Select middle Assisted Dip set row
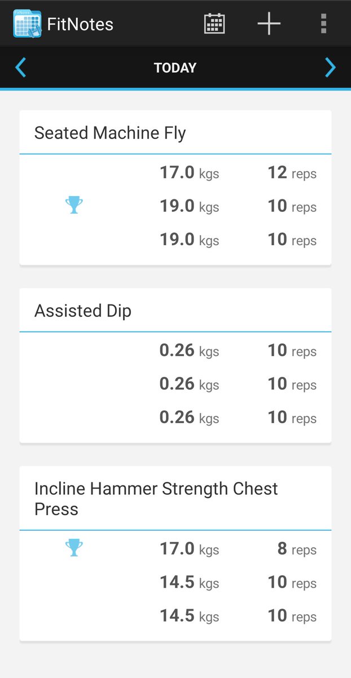This screenshot has width=351, height=678. [175, 384]
